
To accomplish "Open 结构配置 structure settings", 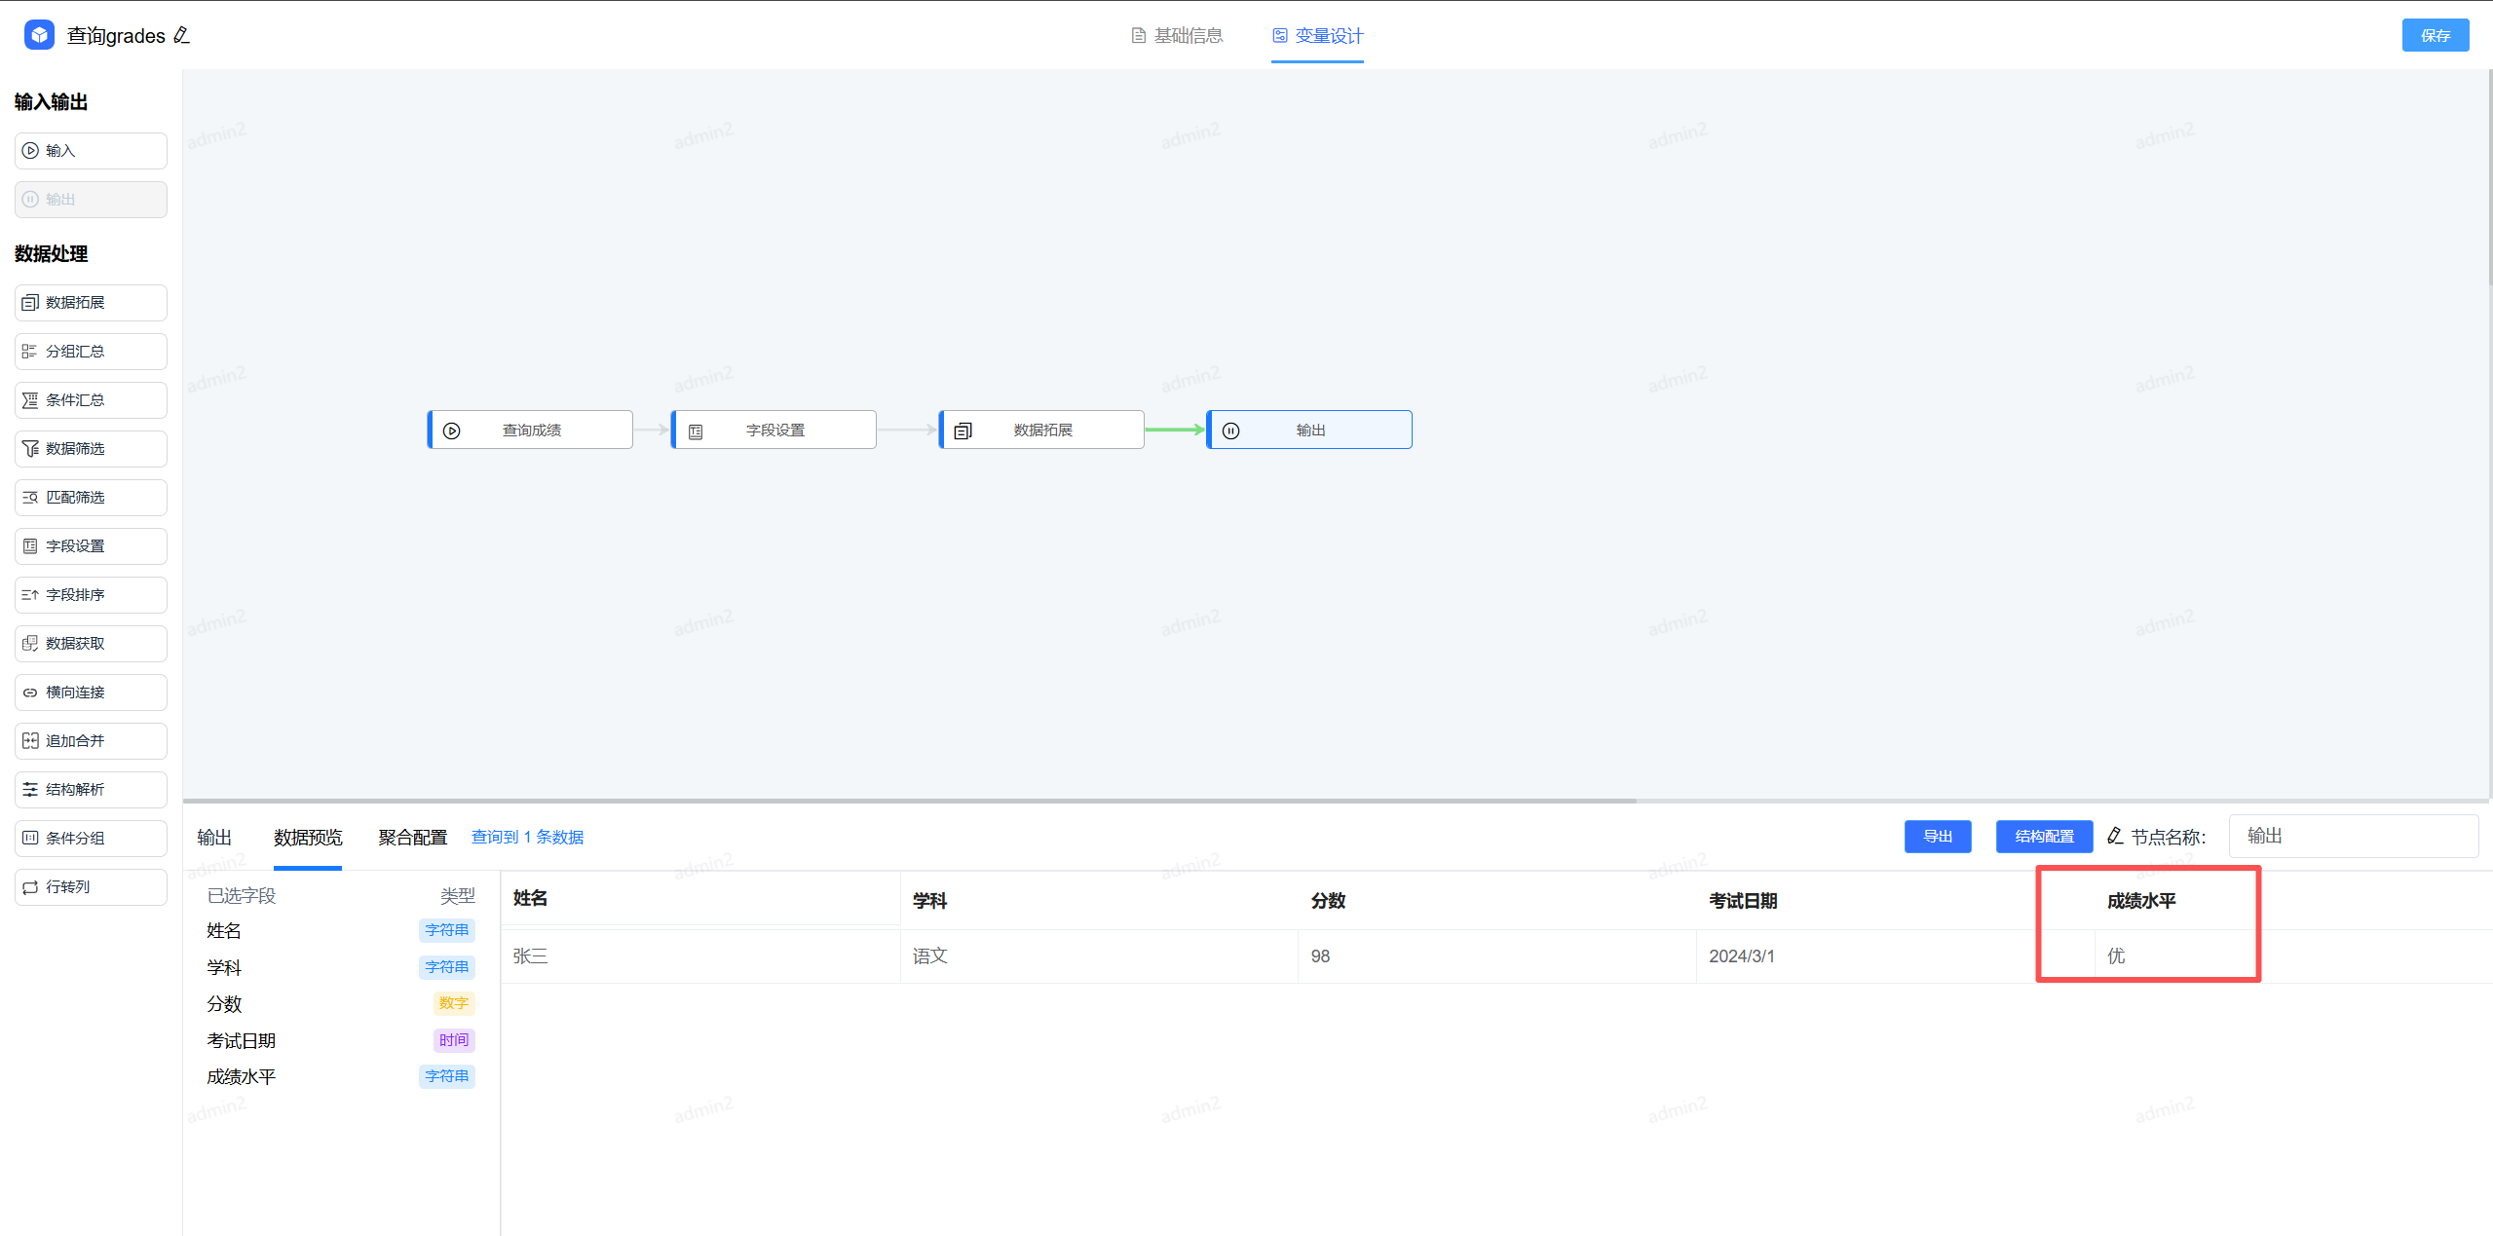I will click(2044, 837).
